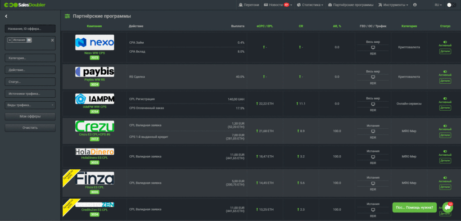
Task: Collapse the sidebar with the back arrow
Action: point(6,16)
